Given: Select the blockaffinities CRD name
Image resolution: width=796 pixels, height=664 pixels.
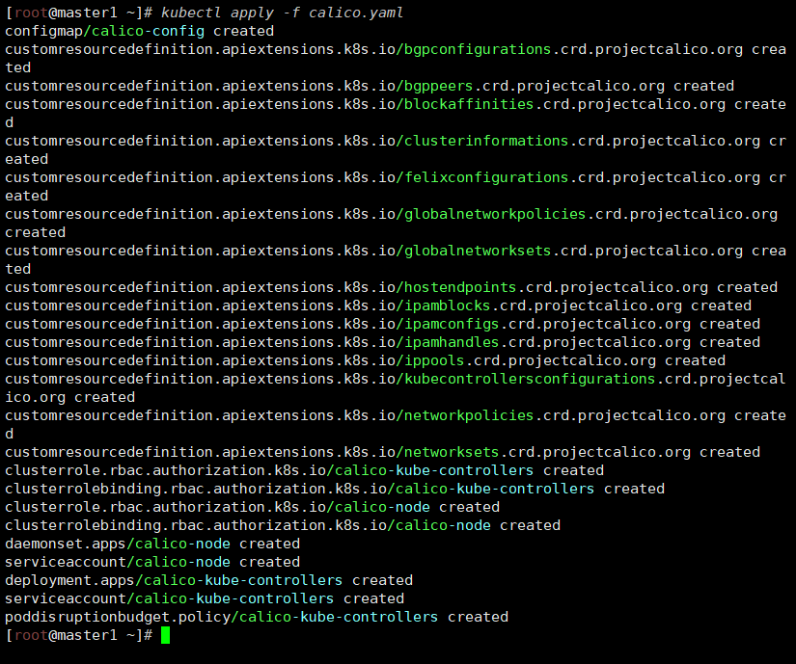Looking at the screenshot, I should [469, 104].
